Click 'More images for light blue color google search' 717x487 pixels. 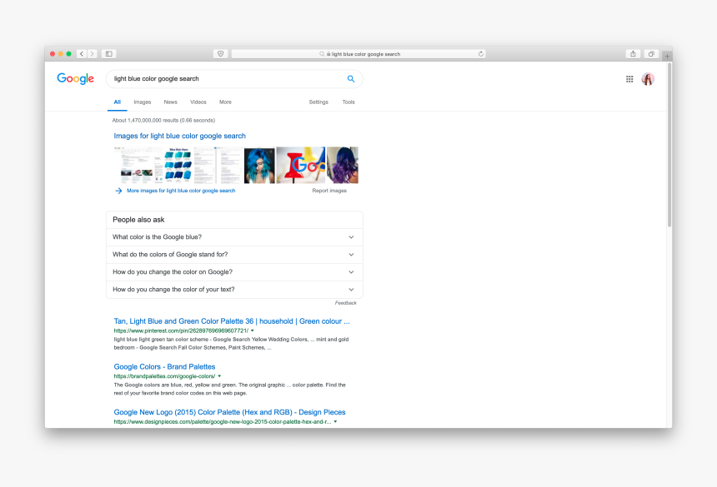(181, 191)
